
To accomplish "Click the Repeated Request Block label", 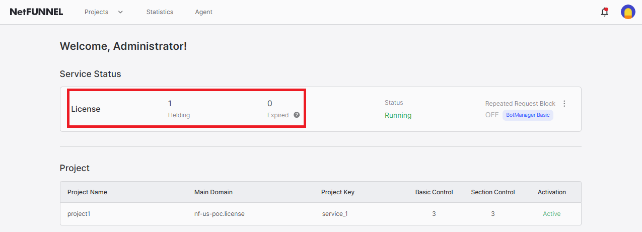I will [x=520, y=104].
